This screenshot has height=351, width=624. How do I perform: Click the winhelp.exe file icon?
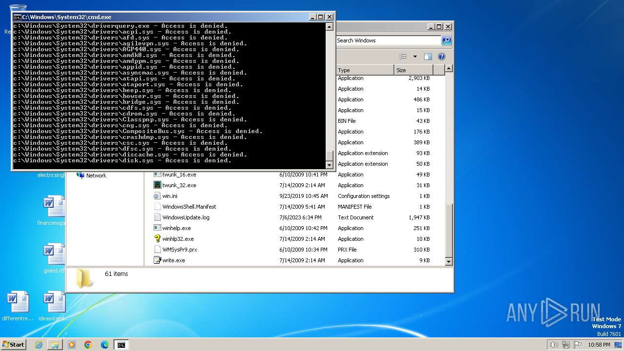point(157,228)
